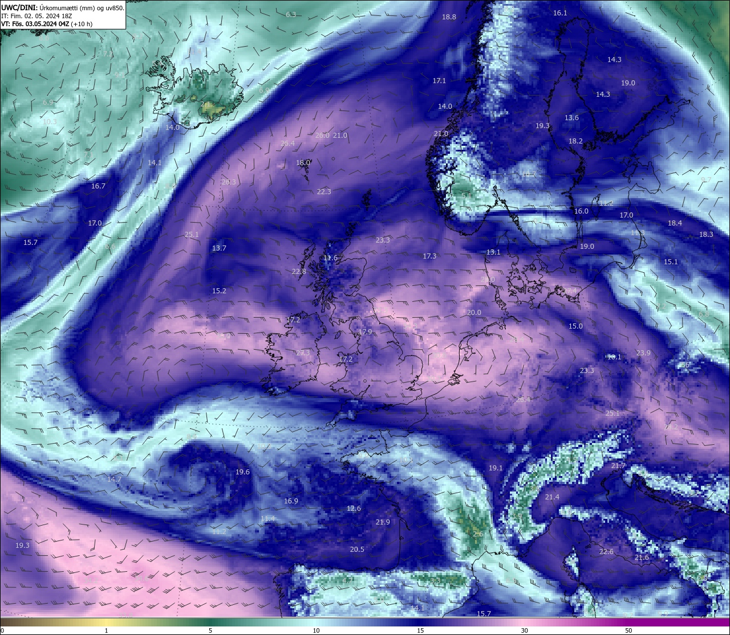Click the map value 15.1

tap(671, 262)
